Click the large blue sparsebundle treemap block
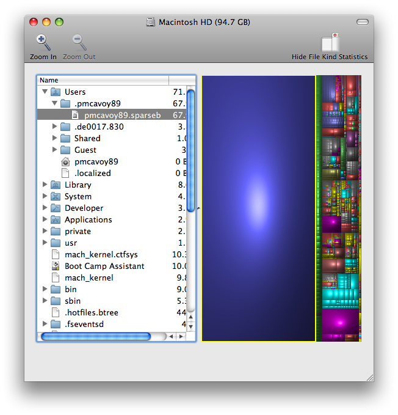The image size is (398, 415). pos(258,208)
